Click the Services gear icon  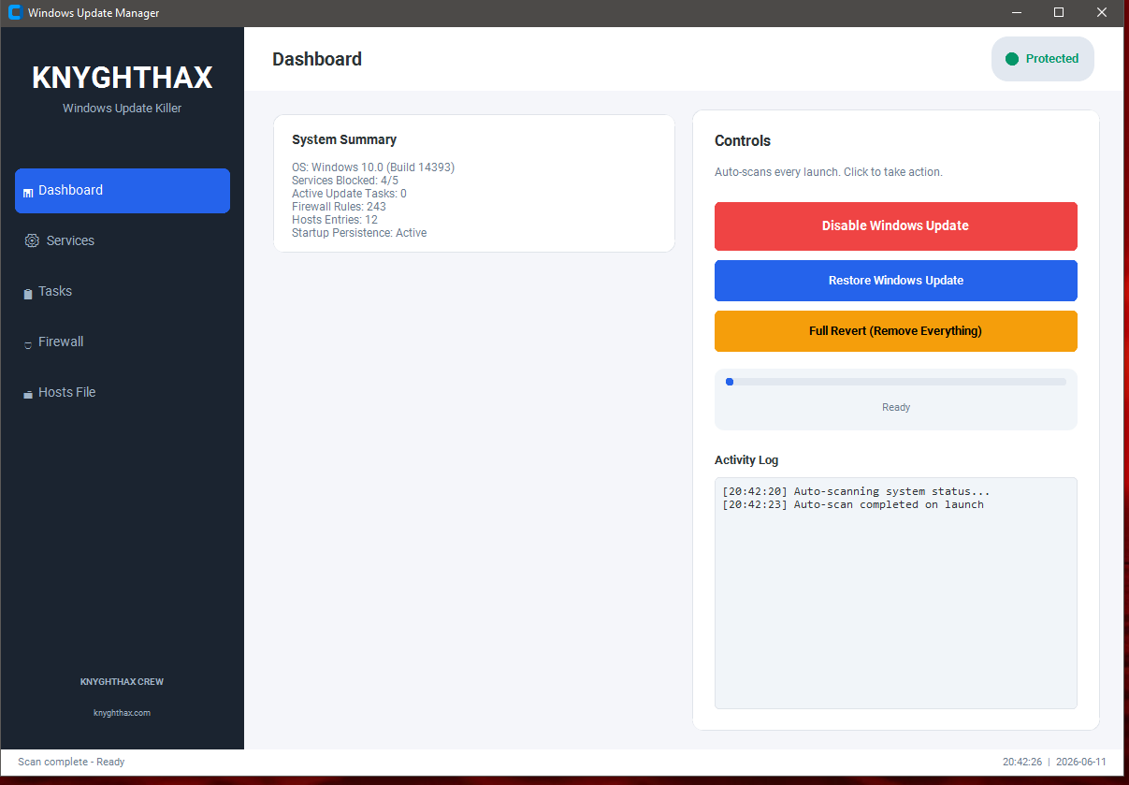tap(32, 240)
